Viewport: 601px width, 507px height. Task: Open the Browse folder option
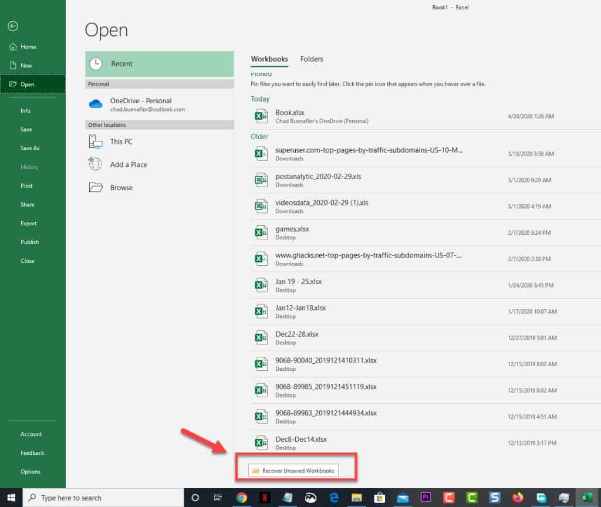[121, 188]
